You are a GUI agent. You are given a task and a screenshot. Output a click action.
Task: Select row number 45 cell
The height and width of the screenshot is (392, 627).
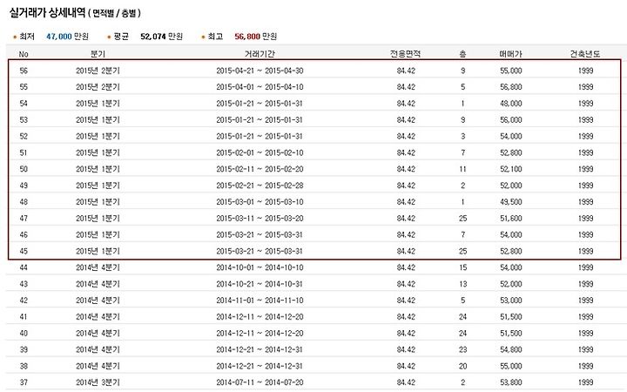[24, 251]
